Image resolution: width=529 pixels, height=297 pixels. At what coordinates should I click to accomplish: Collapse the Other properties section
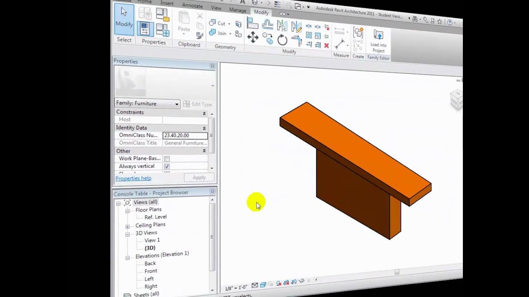[204, 151]
